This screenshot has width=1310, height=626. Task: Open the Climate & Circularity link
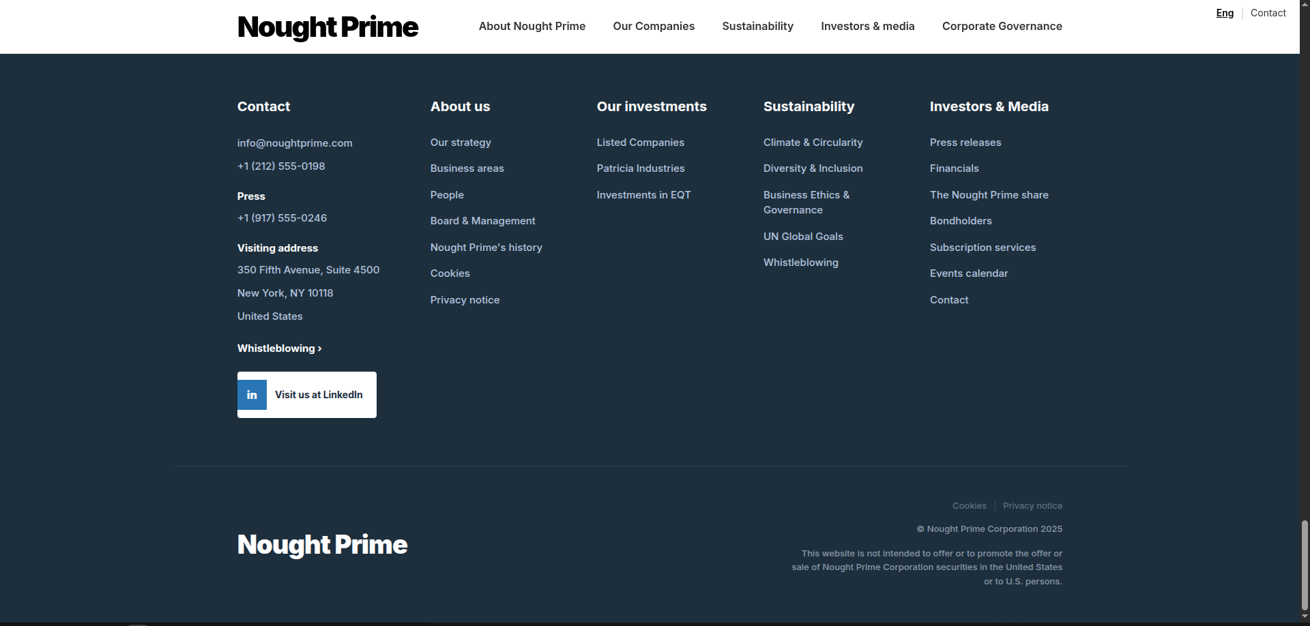(x=813, y=143)
